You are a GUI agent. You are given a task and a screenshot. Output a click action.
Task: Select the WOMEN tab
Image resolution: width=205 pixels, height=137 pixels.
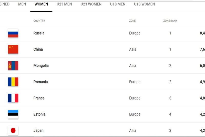point(41,4)
